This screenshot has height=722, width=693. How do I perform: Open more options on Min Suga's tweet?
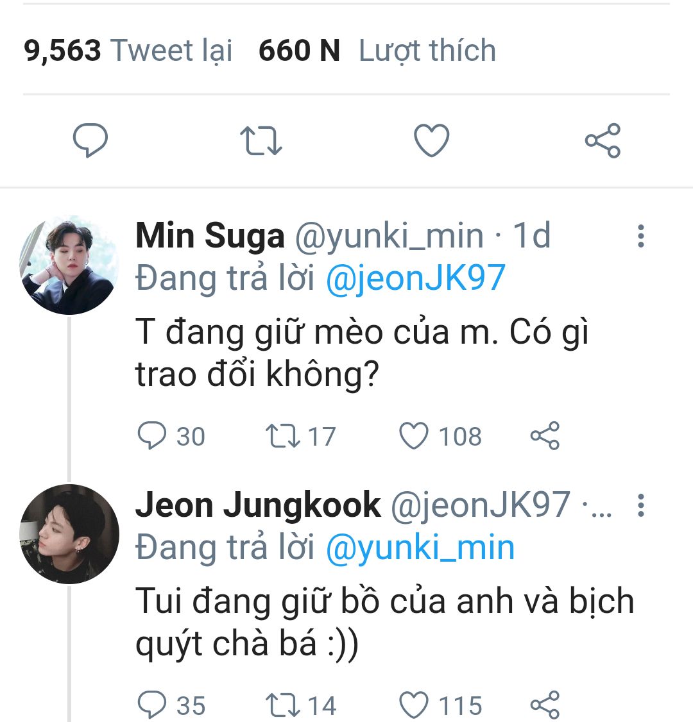click(640, 236)
